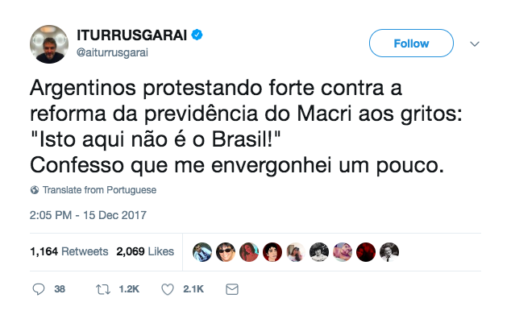Click the 38 replies count
Viewport: 511px width, 319px height.
pos(60,289)
